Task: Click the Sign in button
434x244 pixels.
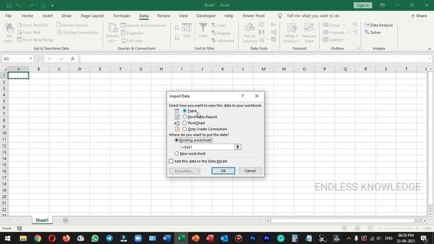Action: coord(363,5)
